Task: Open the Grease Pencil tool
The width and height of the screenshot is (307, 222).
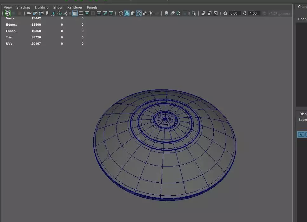Action: coord(65,13)
